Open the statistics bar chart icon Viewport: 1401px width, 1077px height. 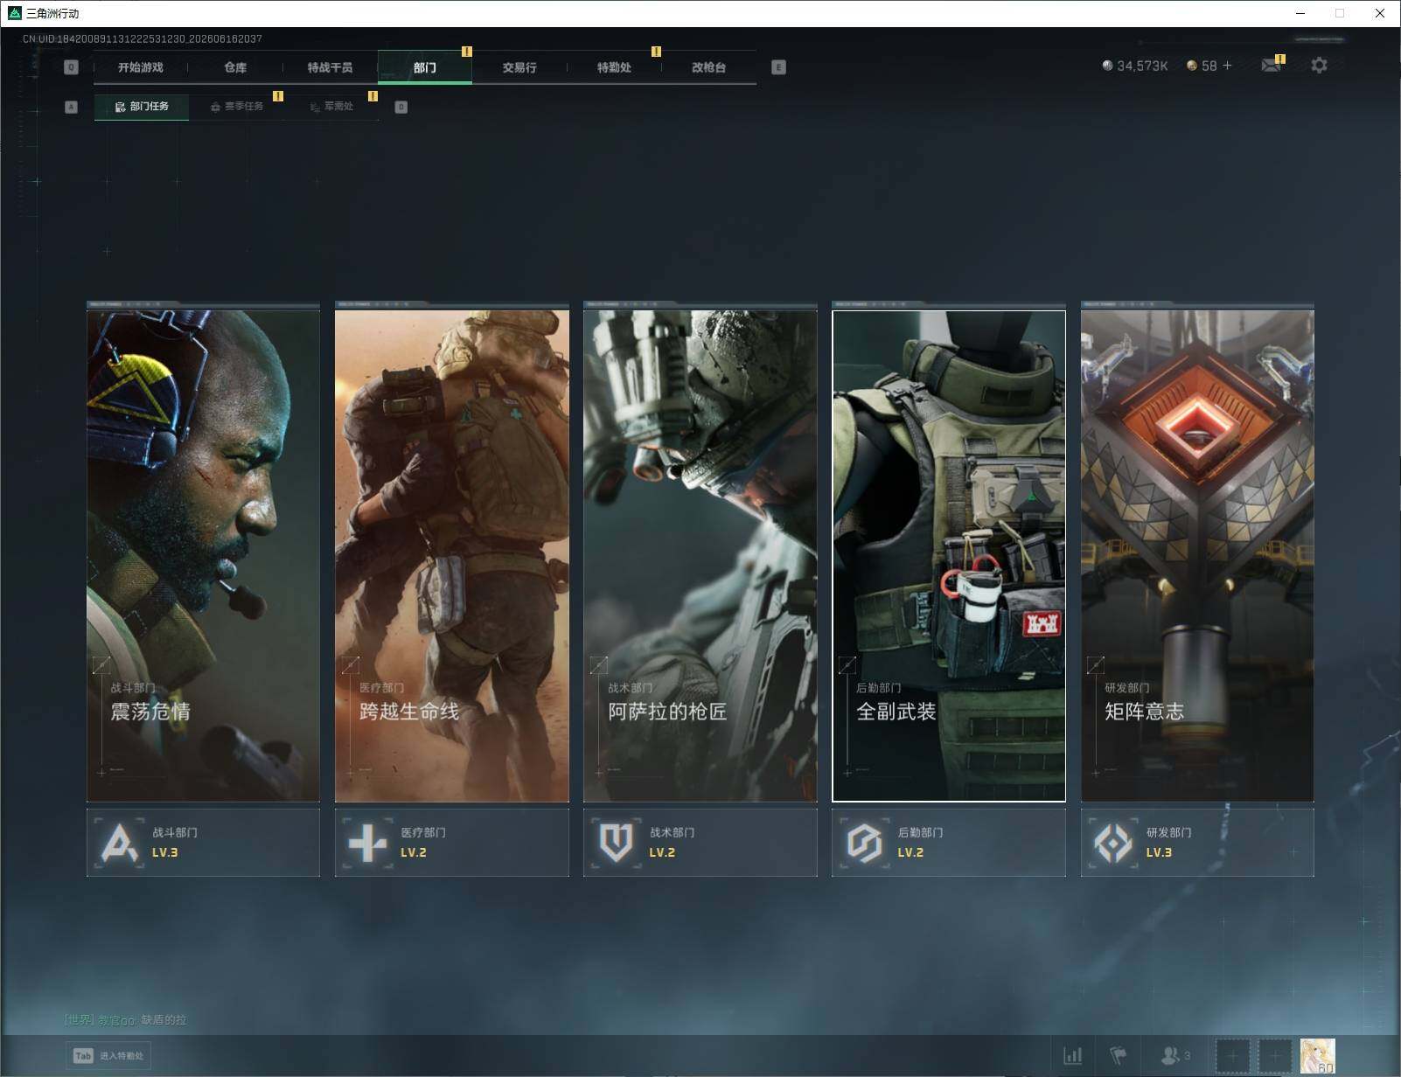1073,1056
